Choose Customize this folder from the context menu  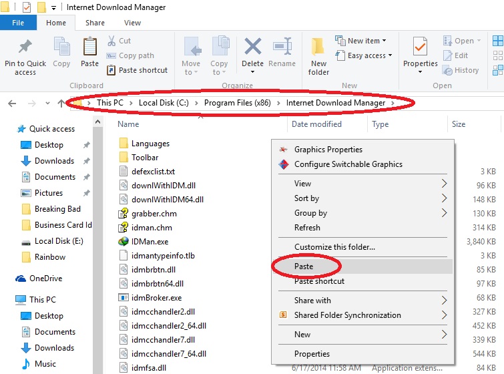coord(362,247)
